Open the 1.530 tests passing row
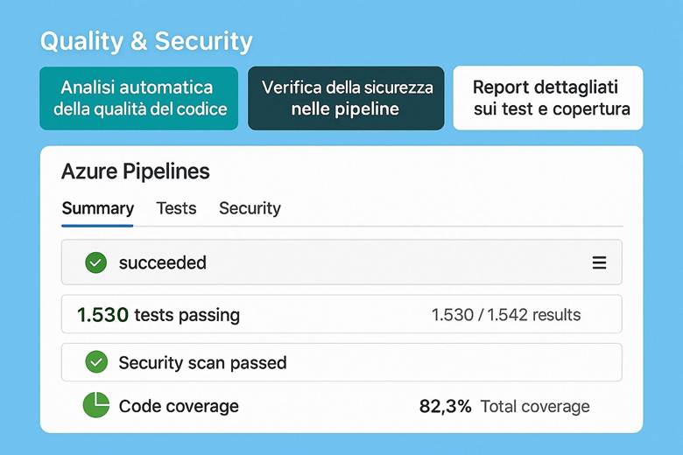Viewport: 683px width, 455px height. [341, 314]
